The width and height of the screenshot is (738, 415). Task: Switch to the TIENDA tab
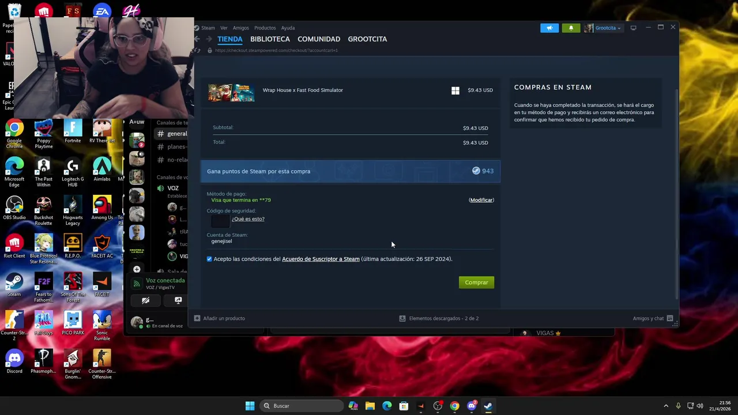click(230, 39)
